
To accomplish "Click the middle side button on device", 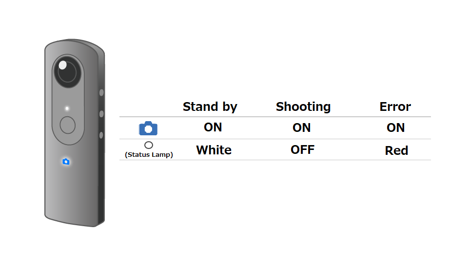I will [x=101, y=114].
